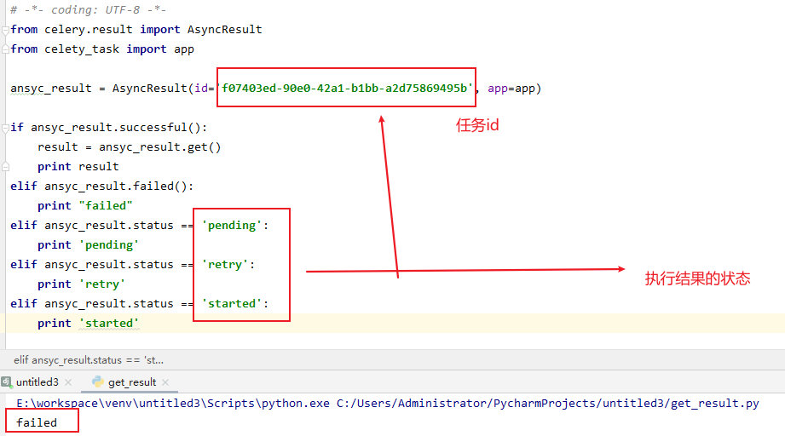Click ansyc_result.failed() call

116,186
